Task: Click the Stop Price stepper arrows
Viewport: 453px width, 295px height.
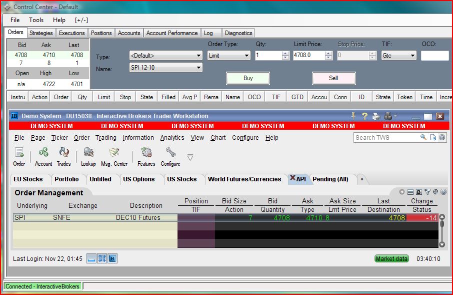Action: pos(372,55)
